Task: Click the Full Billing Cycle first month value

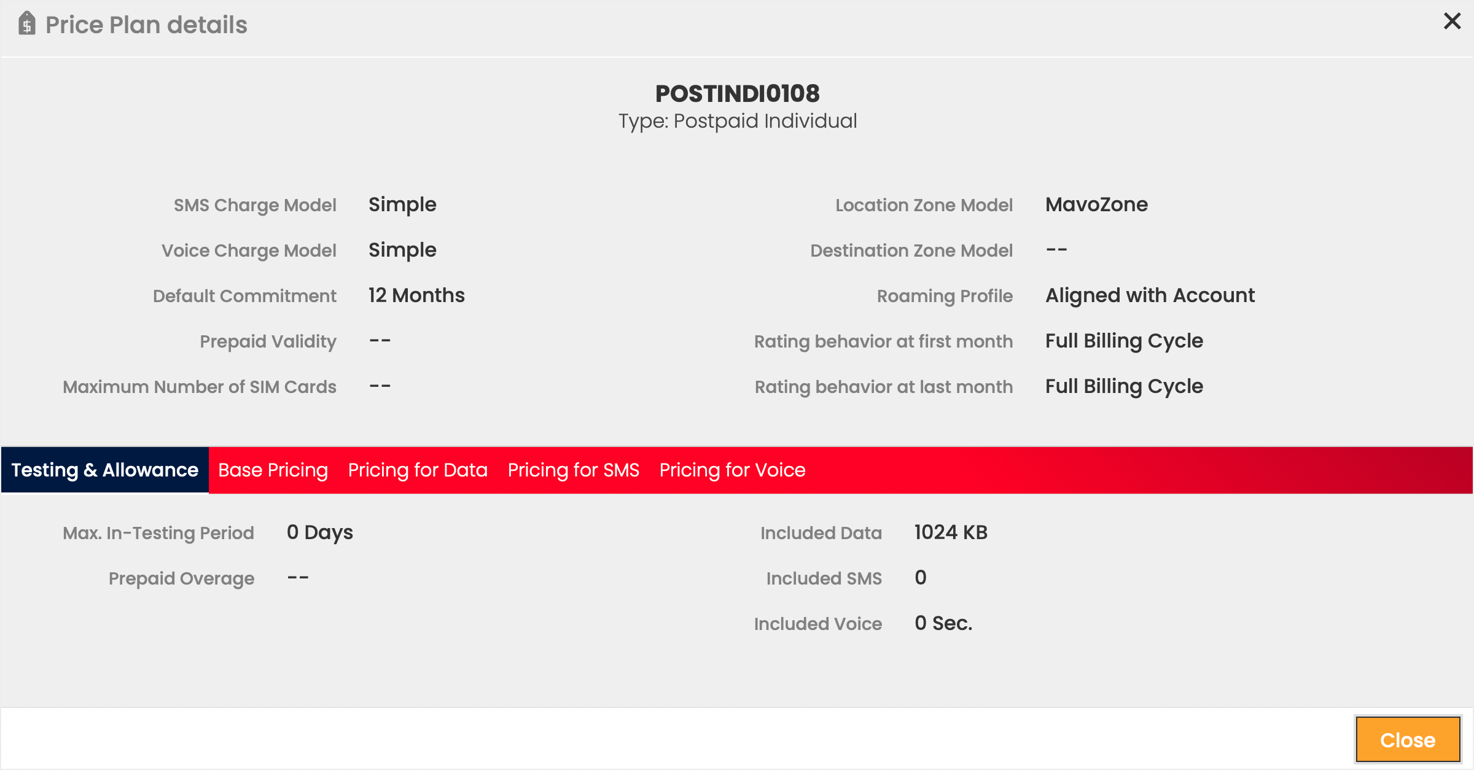Action: (x=1124, y=341)
